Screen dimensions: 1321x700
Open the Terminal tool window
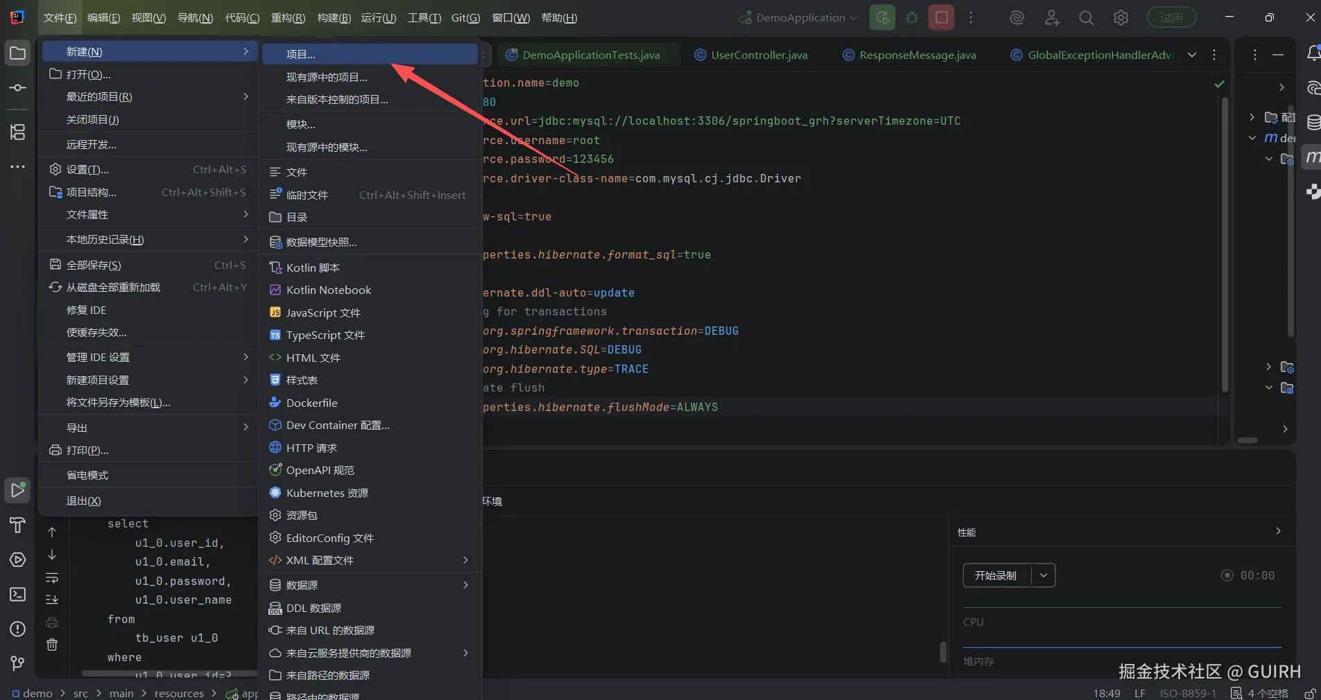tap(18, 594)
